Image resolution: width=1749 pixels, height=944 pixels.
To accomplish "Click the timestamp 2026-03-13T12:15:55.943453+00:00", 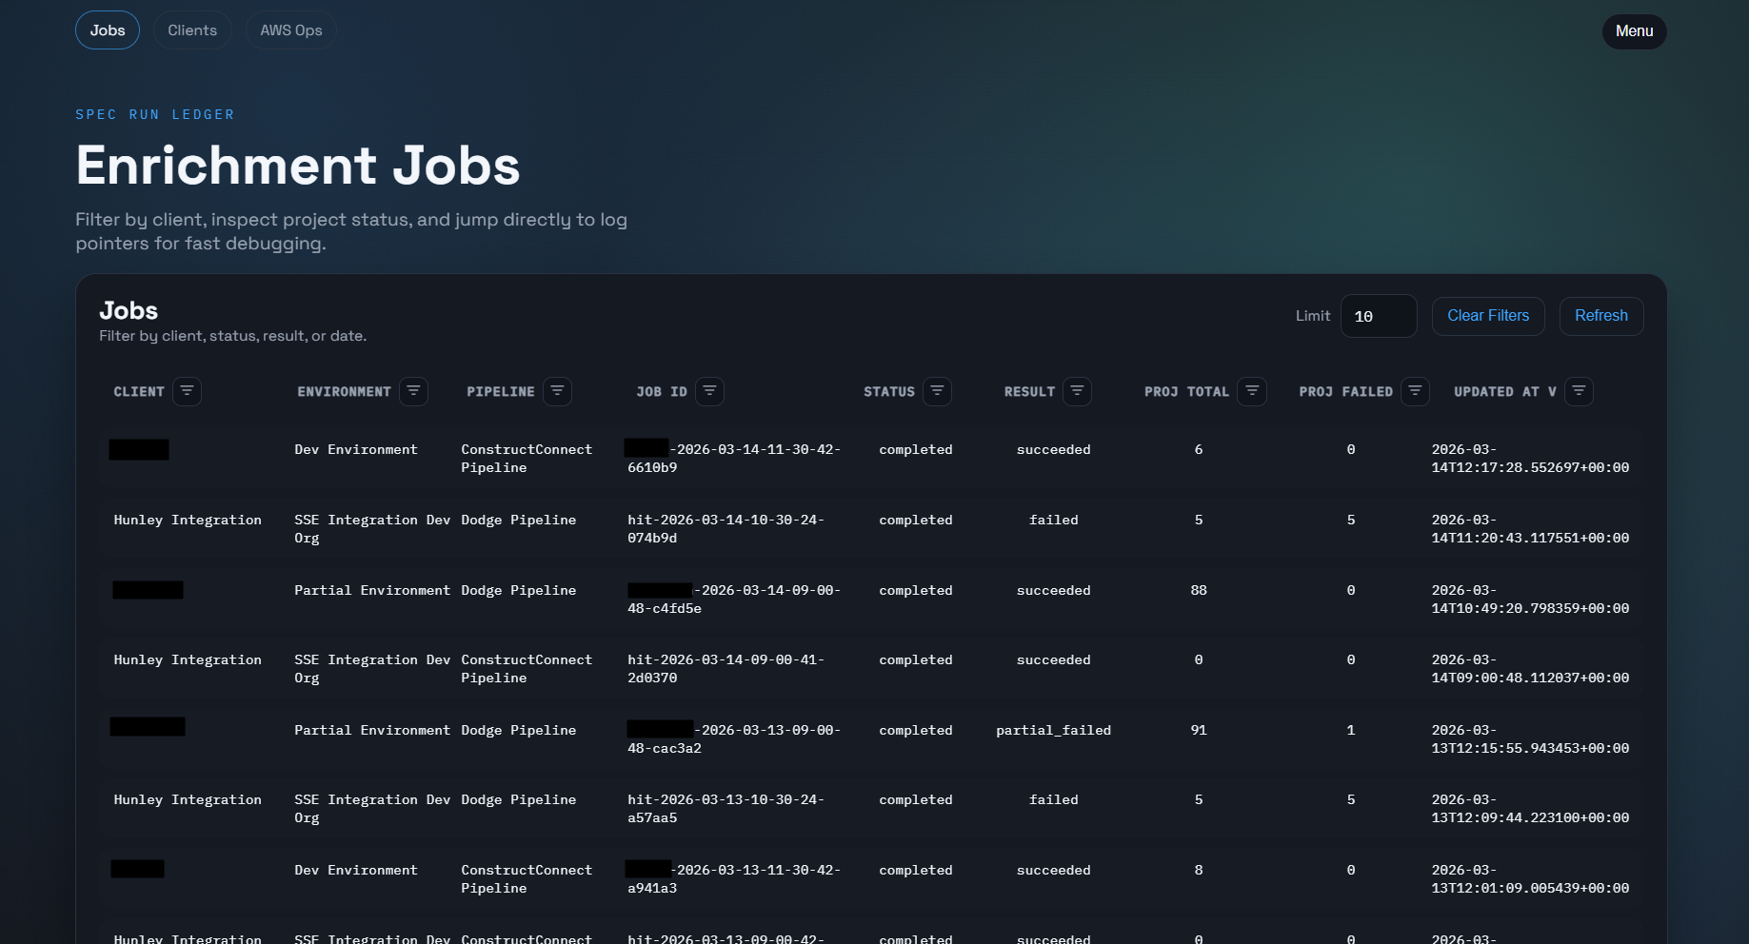I will [x=1530, y=739].
